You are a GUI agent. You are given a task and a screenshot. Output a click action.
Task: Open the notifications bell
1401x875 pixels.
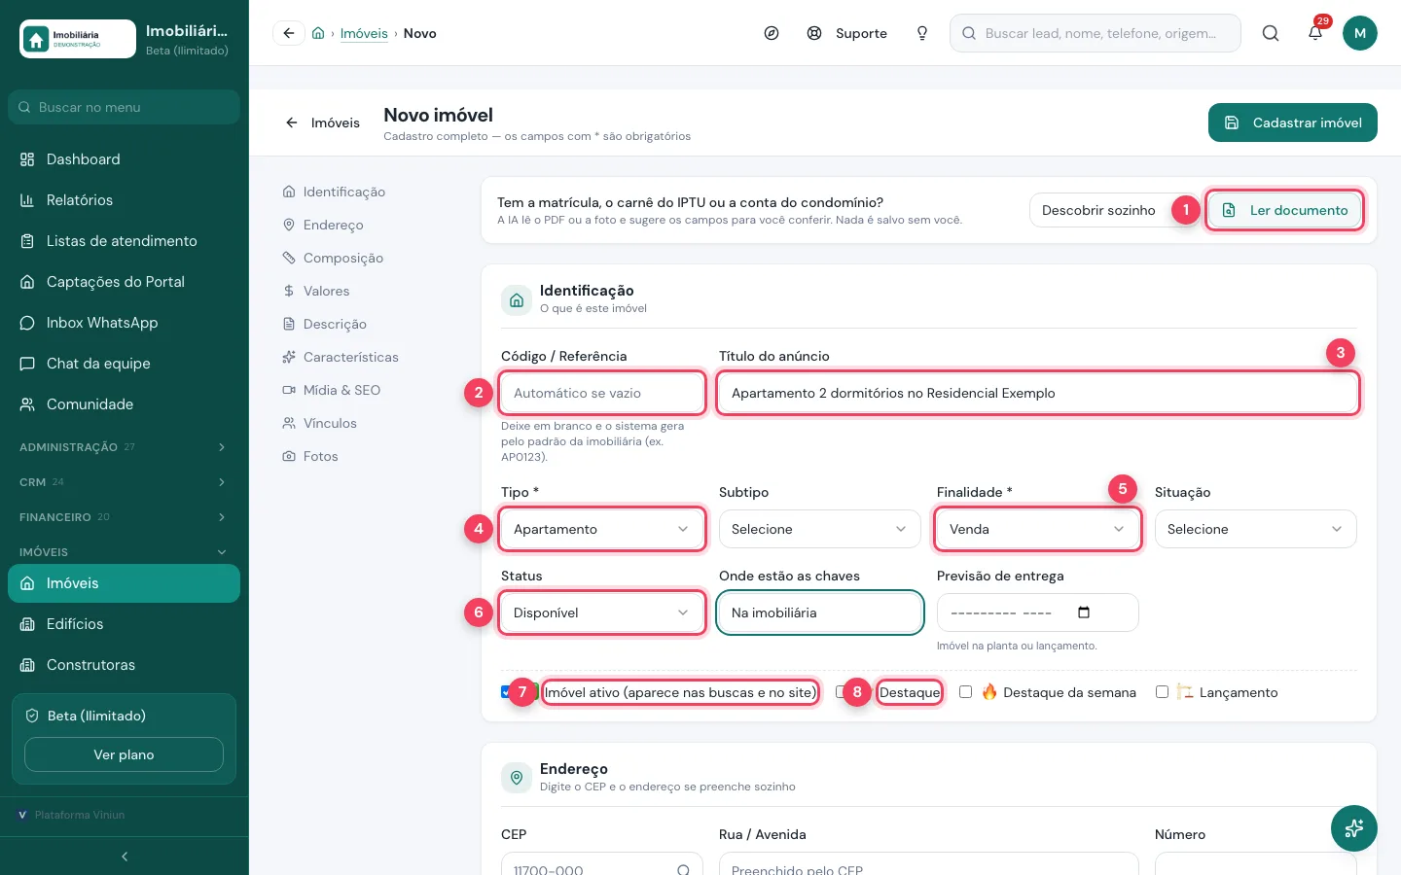click(x=1315, y=33)
